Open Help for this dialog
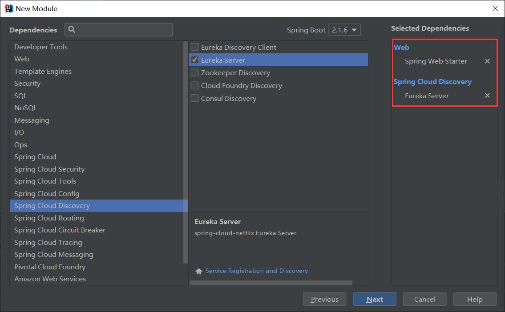Image resolution: width=505 pixels, height=312 pixels. click(x=475, y=299)
